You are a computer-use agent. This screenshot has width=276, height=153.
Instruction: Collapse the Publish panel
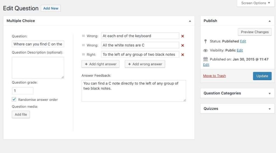click(270, 21)
